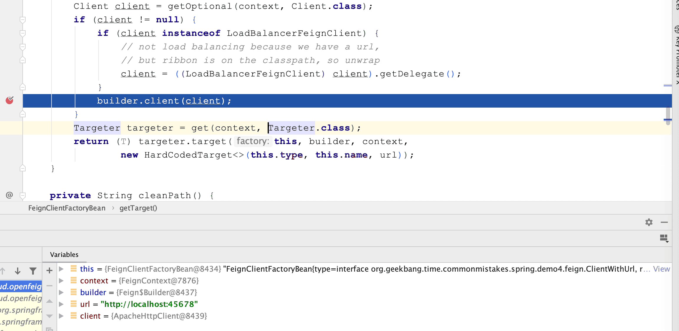Expand the 'client' variable node

tap(61, 316)
